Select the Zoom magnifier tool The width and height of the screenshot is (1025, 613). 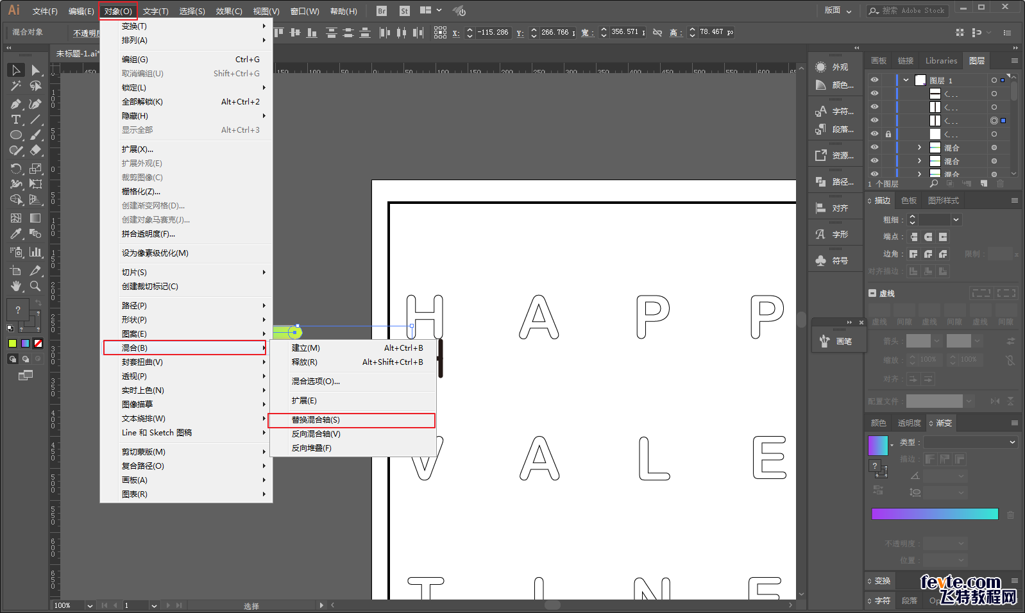tap(36, 286)
